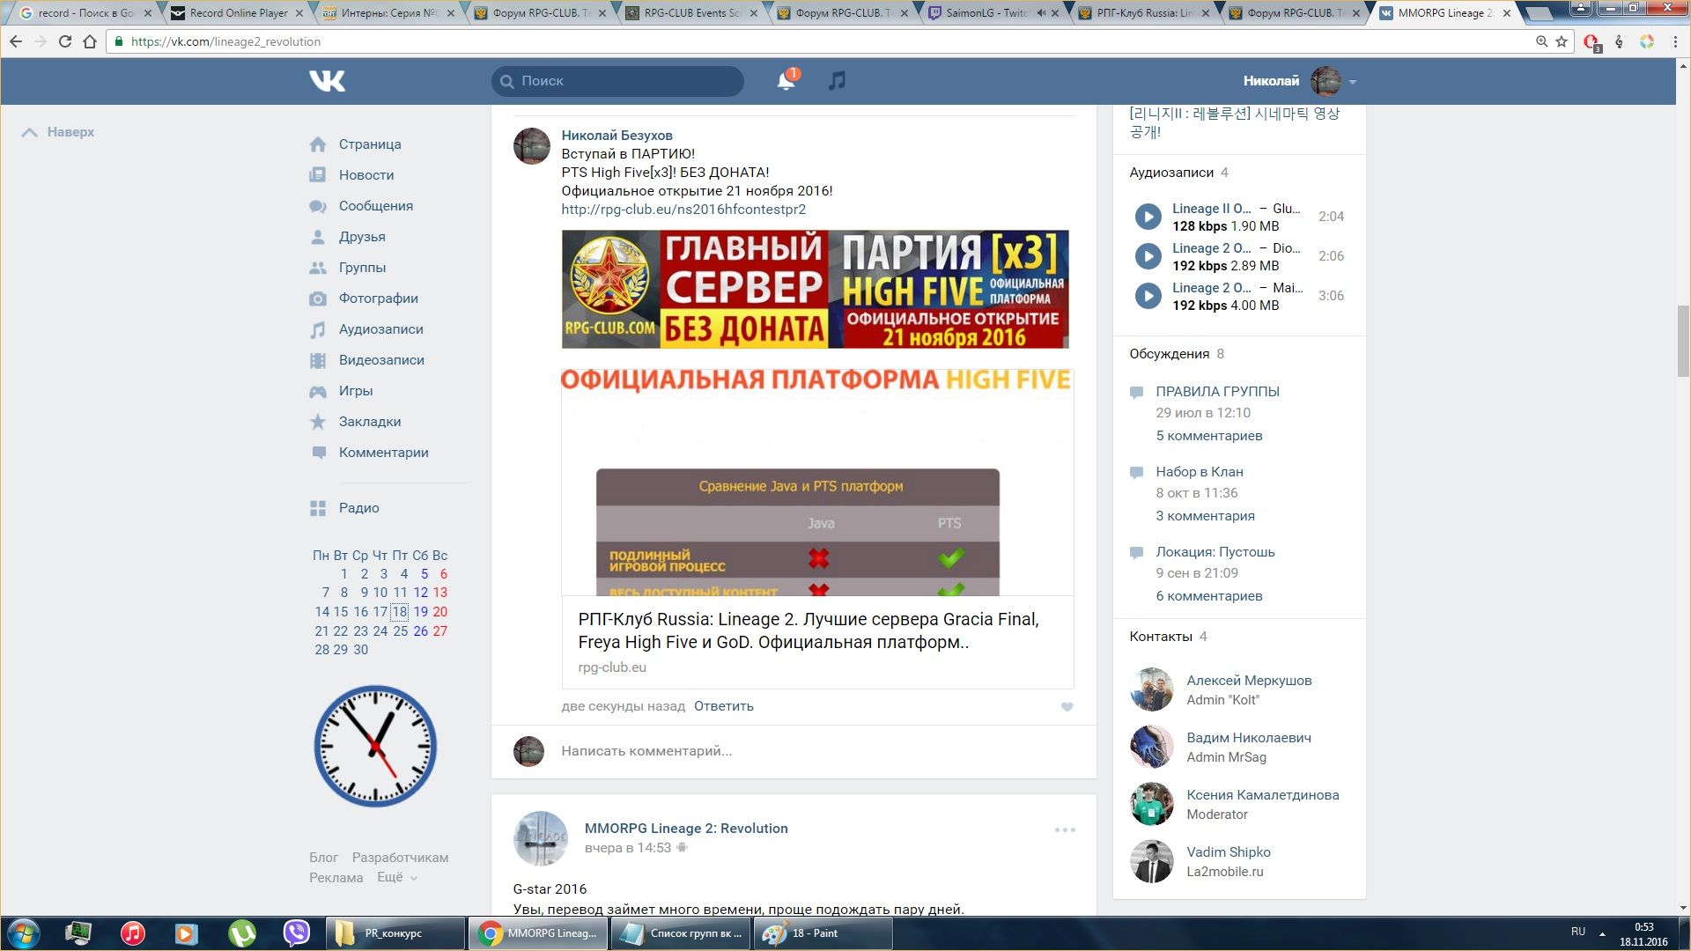This screenshot has width=1691, height=951.
Task: Open iTunes from the taskbar
Action: pyautogui.click(x=133, y=933)
